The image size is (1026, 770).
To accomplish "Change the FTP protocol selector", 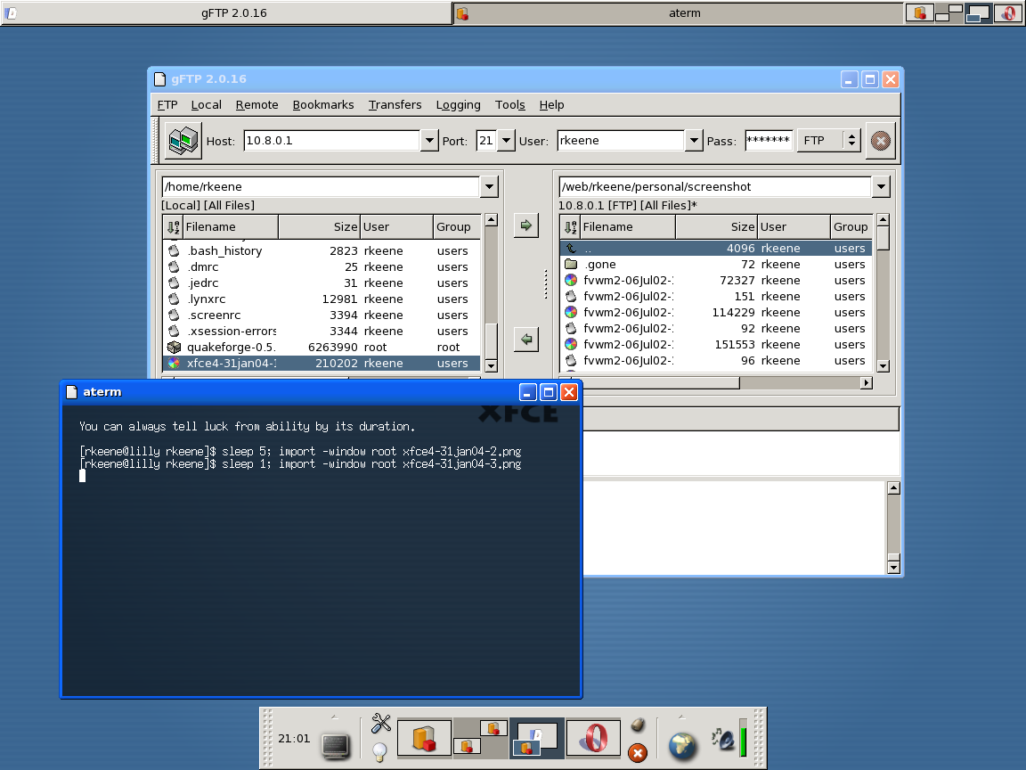I will tap(828, 140).
